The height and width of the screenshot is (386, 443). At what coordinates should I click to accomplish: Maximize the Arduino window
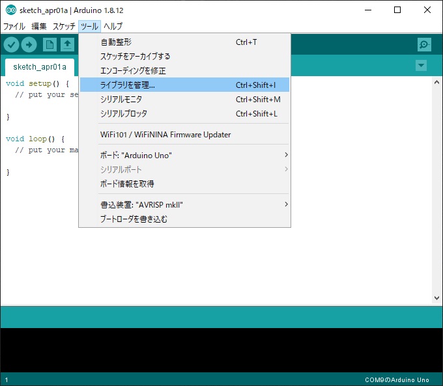click(x=397, y=10)
